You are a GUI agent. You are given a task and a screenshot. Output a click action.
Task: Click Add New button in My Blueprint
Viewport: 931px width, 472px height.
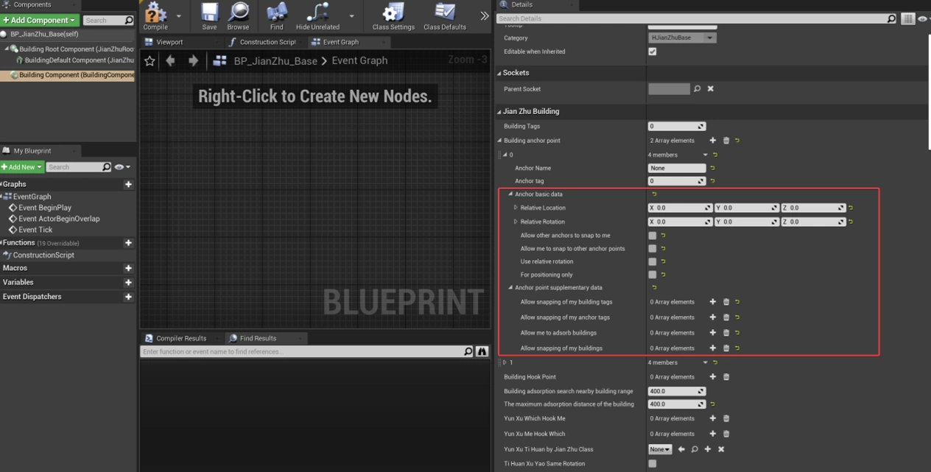pyautogui.click(x=22, y=167)
